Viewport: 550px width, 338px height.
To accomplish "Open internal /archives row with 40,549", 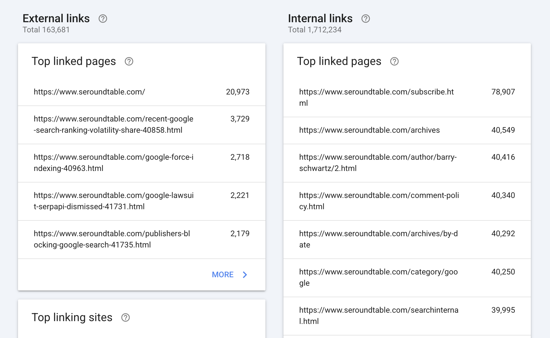I will (407, 130).
